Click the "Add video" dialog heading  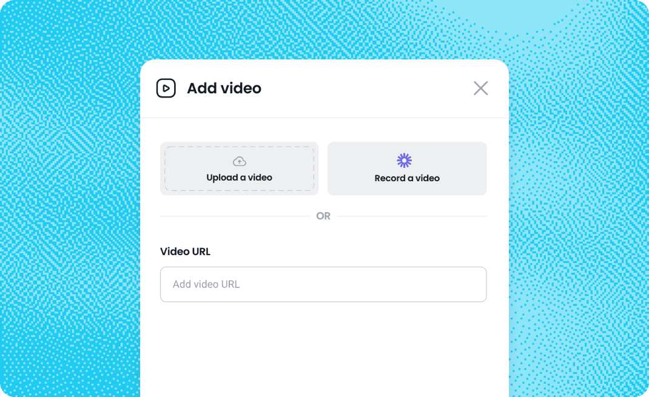224,88
